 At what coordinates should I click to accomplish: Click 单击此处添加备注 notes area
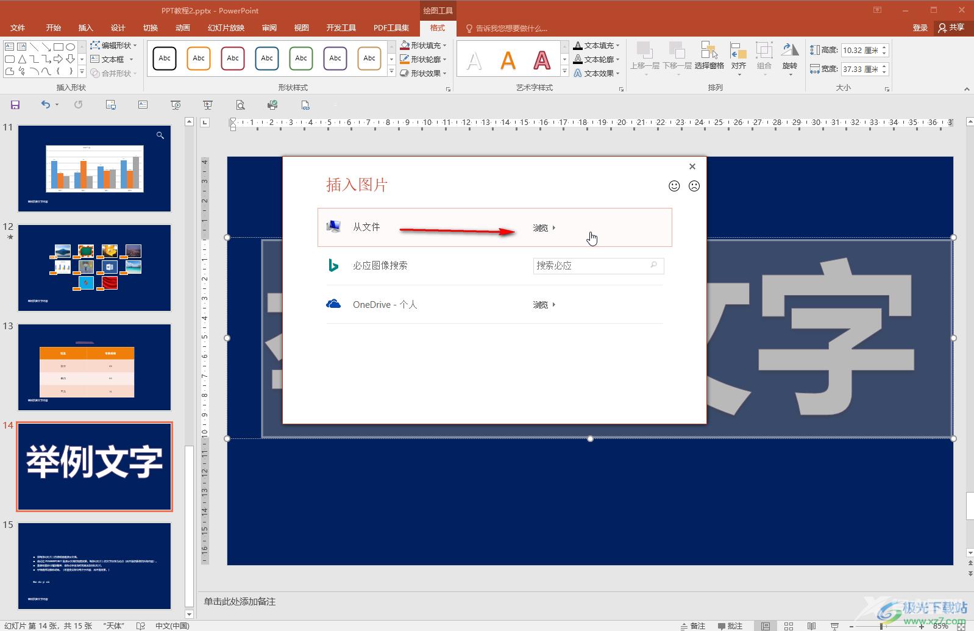tap(240, 602)
